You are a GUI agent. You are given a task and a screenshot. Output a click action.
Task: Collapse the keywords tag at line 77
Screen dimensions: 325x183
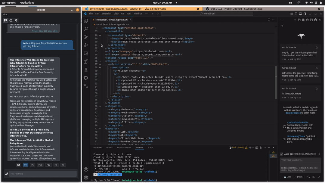pos(100,129)
